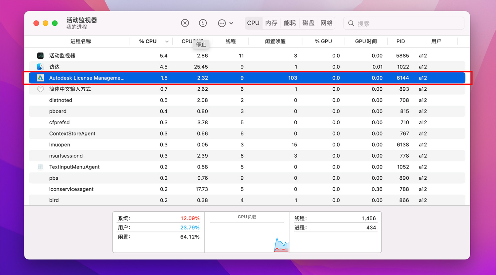
Task: Click GPU time value 0.36
Action: [377, 189]
